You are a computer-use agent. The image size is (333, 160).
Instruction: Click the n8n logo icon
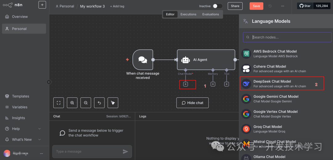click(7, 5)
